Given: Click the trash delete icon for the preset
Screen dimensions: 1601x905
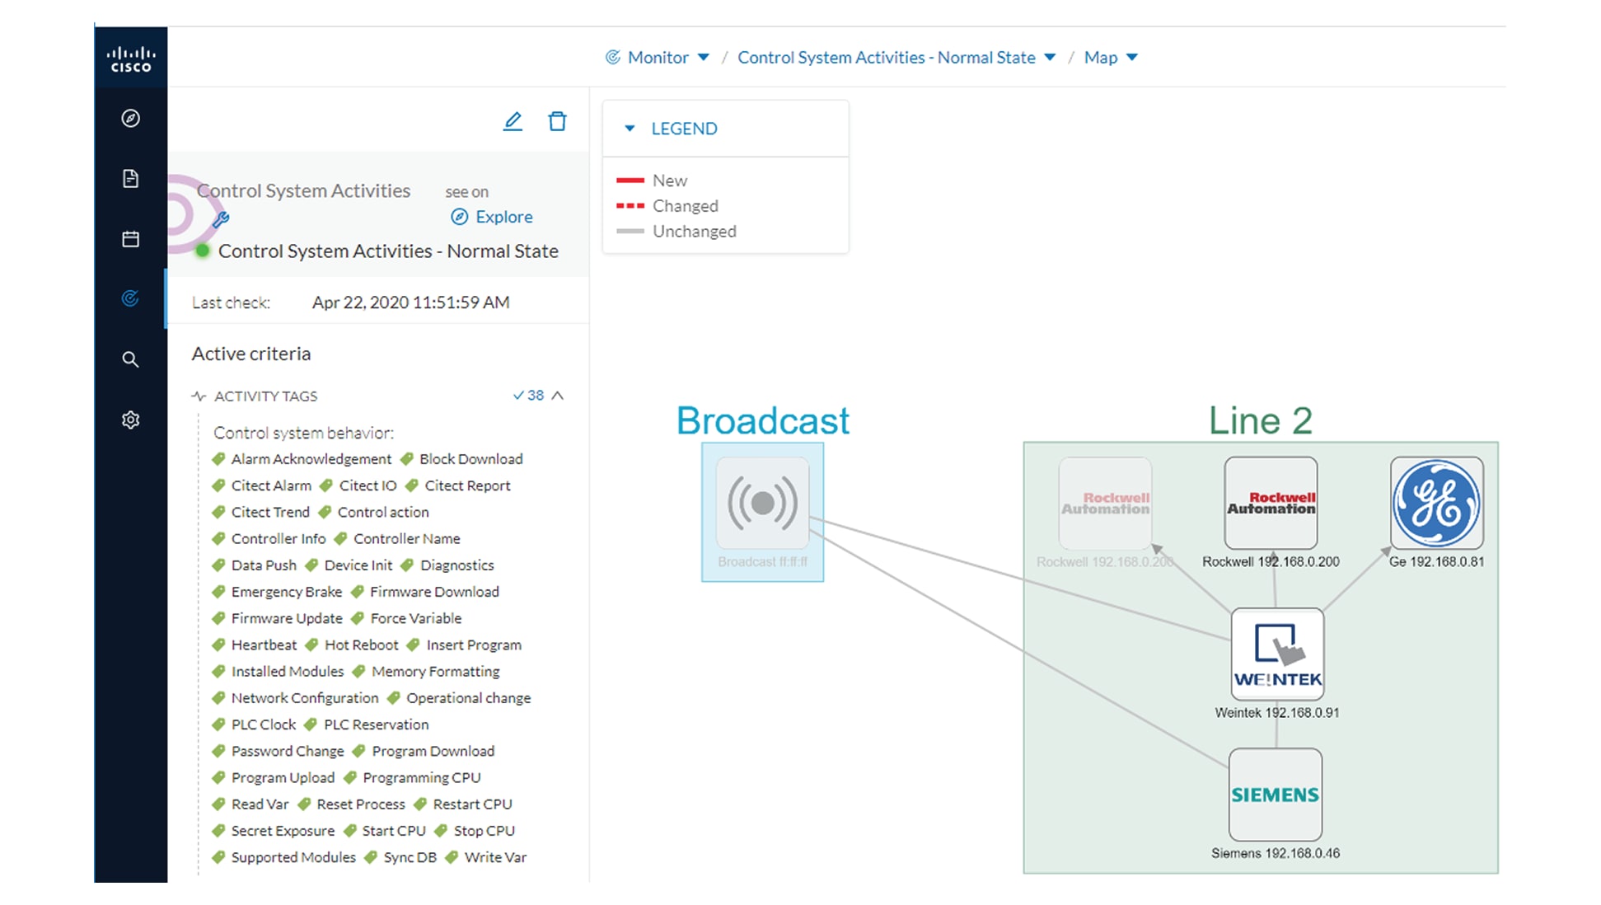Looking at the screenshot, I should click(x=558, y=121).
